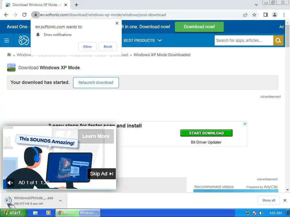Image resolution: width=290 pixels, height=217 pixels.
Task: Click the security alert tray icon
Action: pyautogui.click(x=255, y=213)
